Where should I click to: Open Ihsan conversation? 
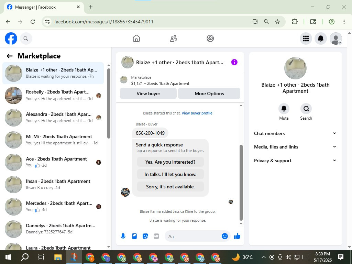point(53,184)
